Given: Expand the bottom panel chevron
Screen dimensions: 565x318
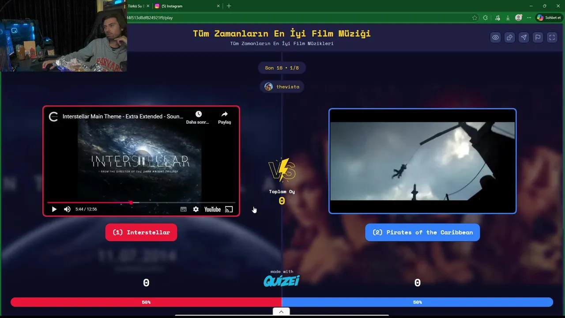Looking at the screenshot, I should coord(281,312).
